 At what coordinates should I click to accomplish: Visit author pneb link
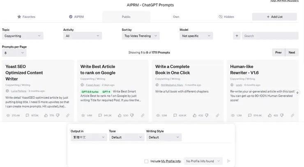pyautogui.click(x=239, y=85)
